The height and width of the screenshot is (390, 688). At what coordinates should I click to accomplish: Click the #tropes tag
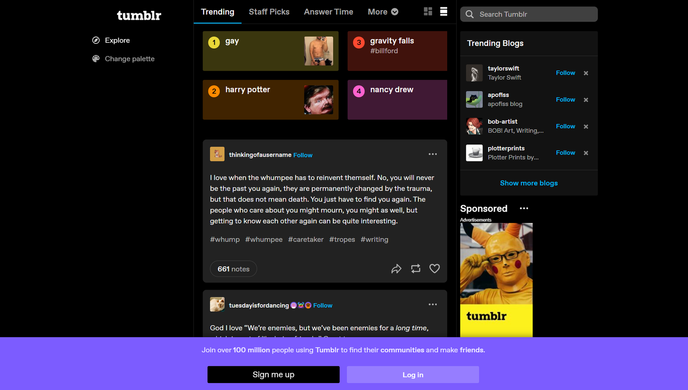click(x=342, y=239)
